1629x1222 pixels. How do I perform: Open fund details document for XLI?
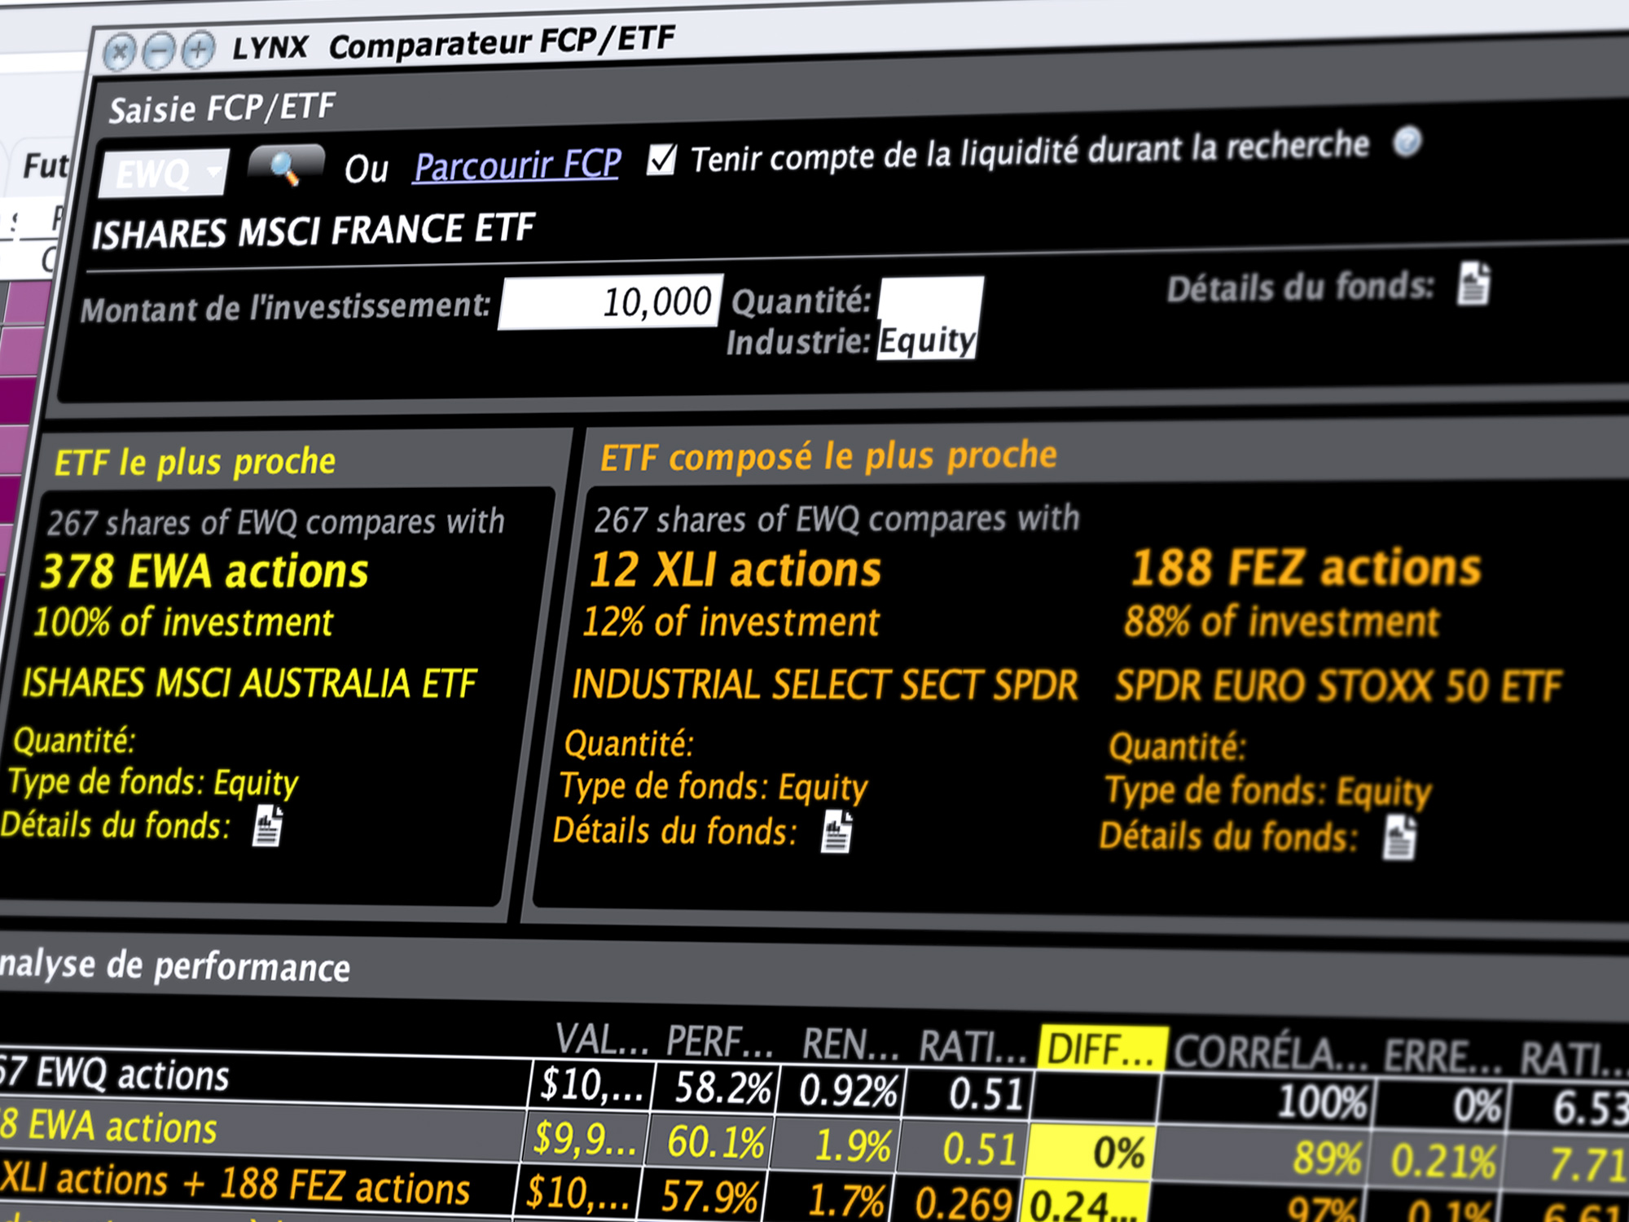[x=836, y=832]
